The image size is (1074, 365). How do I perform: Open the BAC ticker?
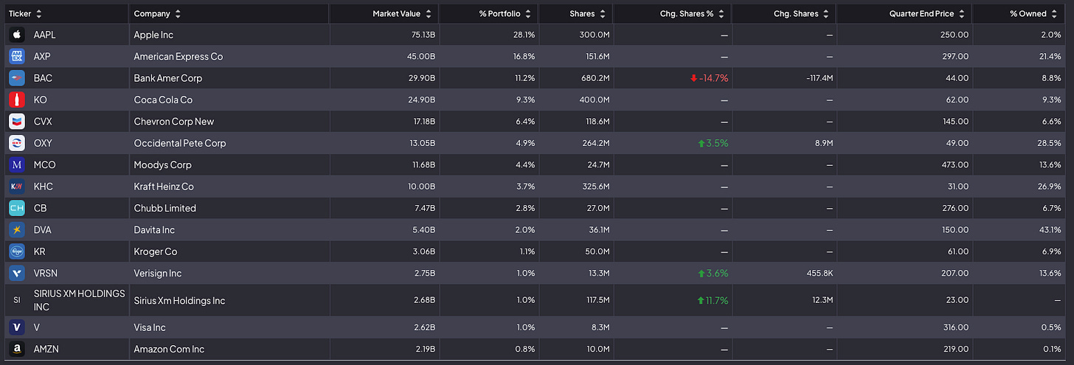[x=43, y=78]
